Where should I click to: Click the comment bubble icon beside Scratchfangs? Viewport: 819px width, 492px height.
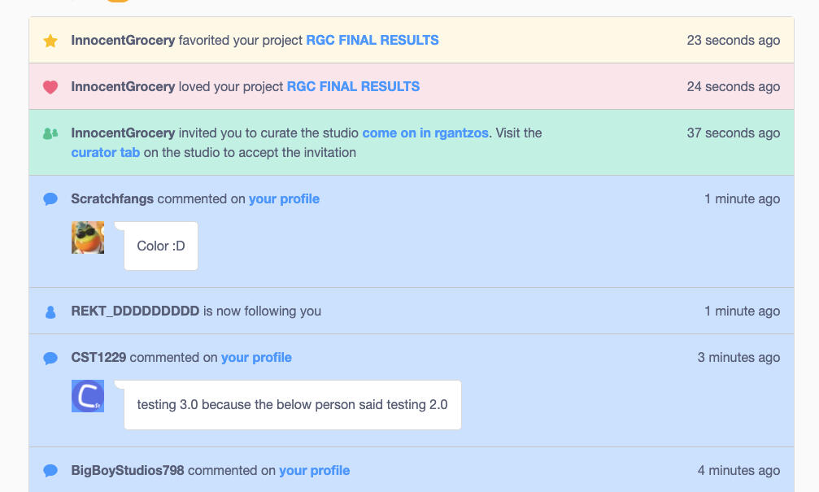click(x=50, y=199)
